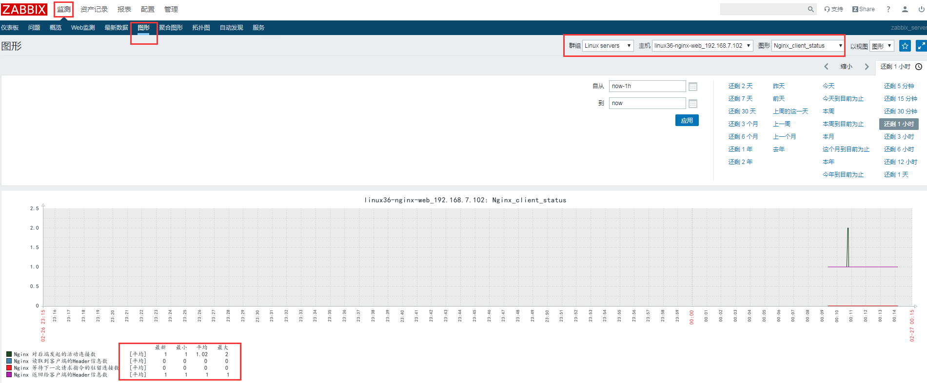Open calendar picker for end time
This screenshot has height=383, width=927.
[693, 104]
